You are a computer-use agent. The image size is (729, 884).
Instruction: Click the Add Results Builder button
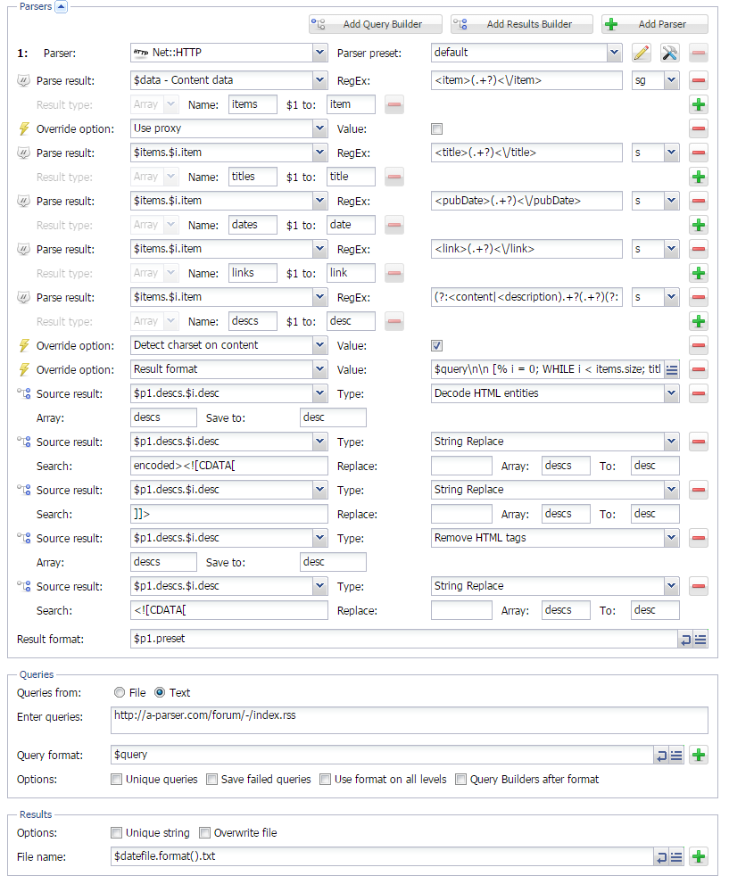[522, 24]
